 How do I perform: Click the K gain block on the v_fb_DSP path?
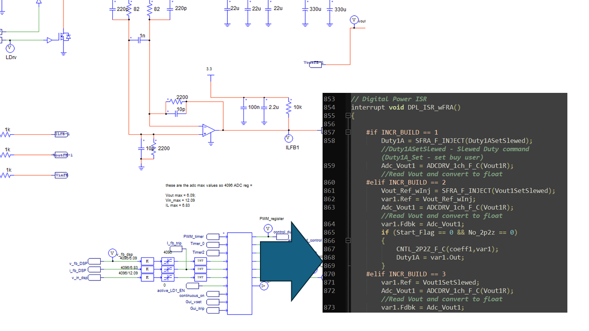click(148, 261)
